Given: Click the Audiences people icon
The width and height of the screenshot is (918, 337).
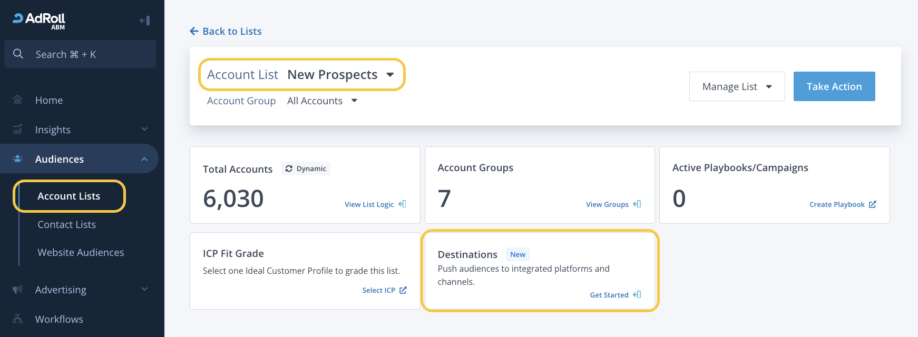Looking at the screenshot, I should (18, 158).
